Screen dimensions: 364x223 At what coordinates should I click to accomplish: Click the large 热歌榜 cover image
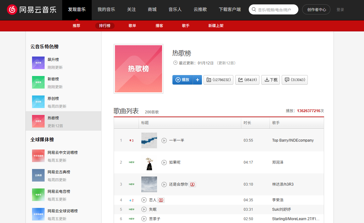pyautogui.click(x=139, y=69)
